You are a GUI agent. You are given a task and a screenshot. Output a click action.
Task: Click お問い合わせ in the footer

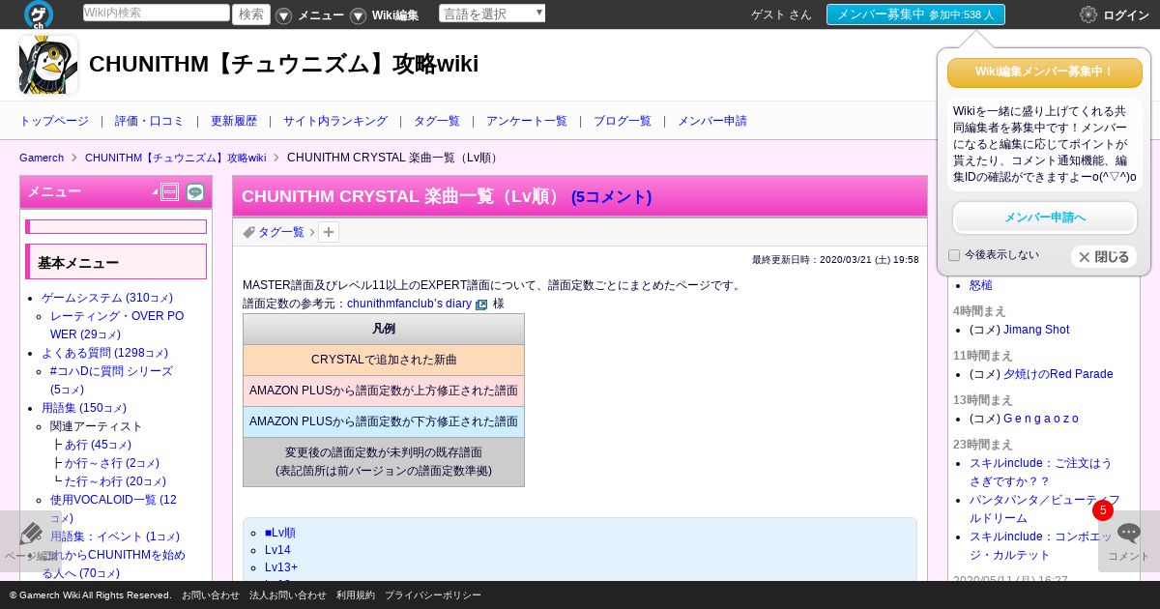[x=210, y=595]
